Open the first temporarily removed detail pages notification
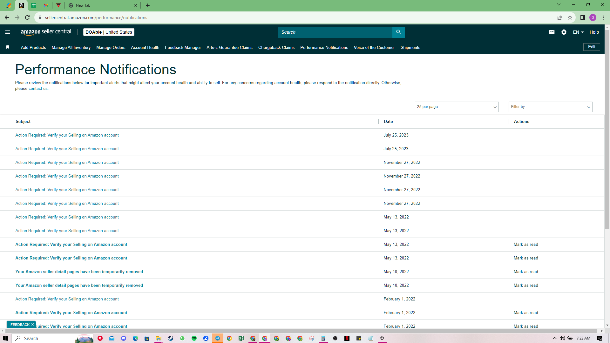The width and height of the screenshot is (610, 343). (x=79, y=272)
